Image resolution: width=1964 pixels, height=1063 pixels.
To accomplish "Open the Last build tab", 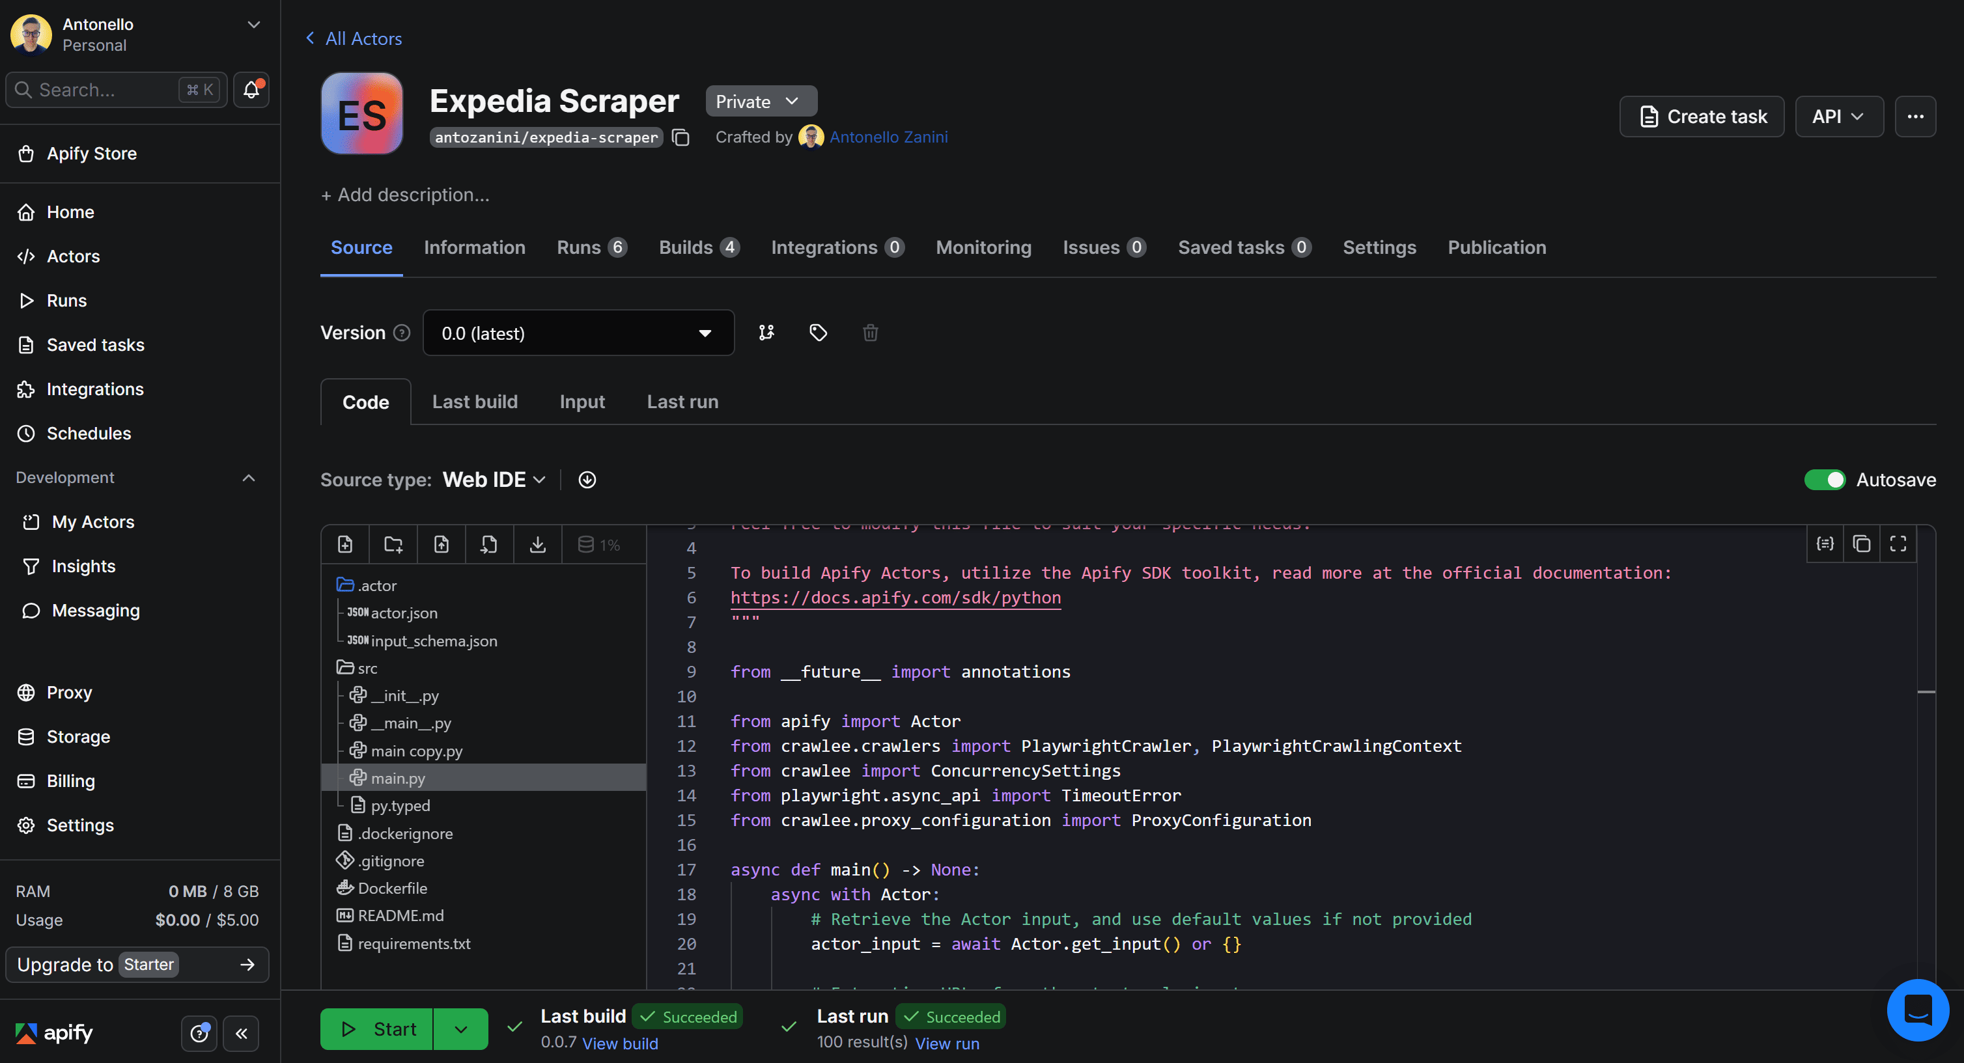I will (x=474, y=402).
